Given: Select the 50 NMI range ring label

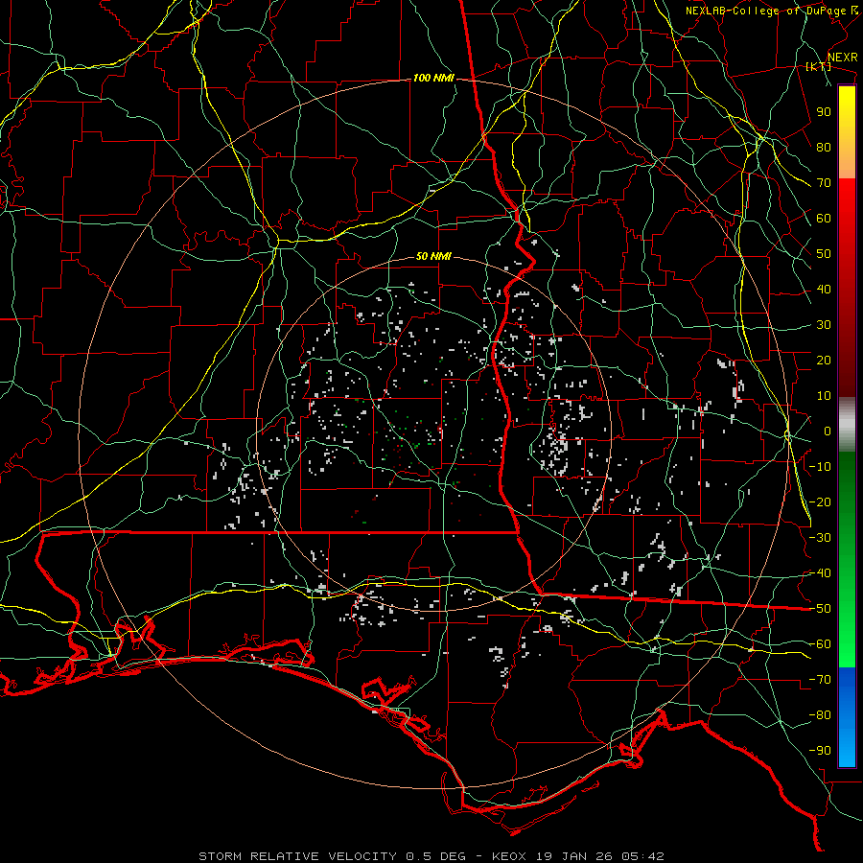Looking at the screenshot, I should pos(433,256).
